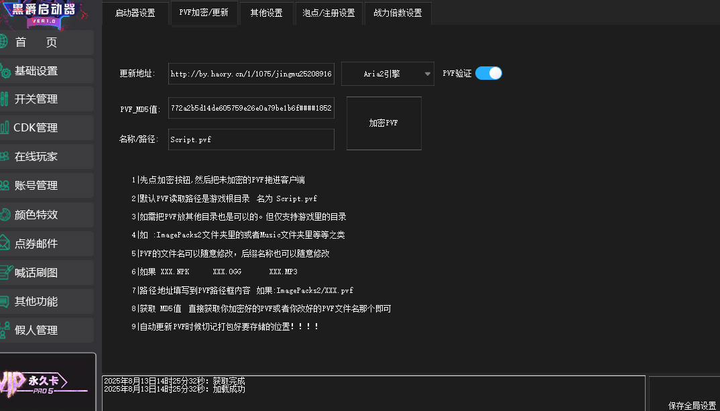Click the gear icon for 基础设置

(5, 71)
